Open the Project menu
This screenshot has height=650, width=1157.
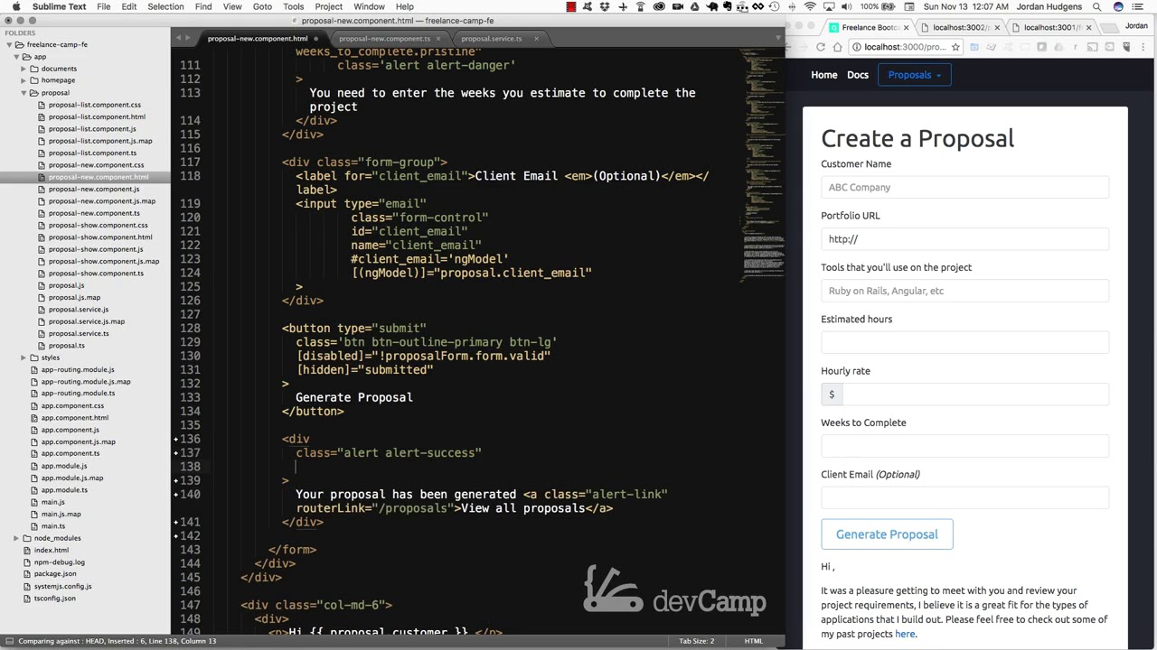(x=328, y=6)
